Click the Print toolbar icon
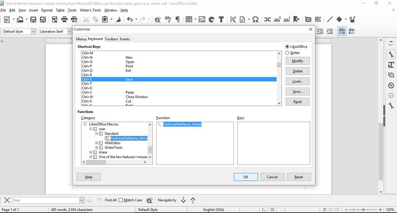397x213 pixels. pos(64,19)
